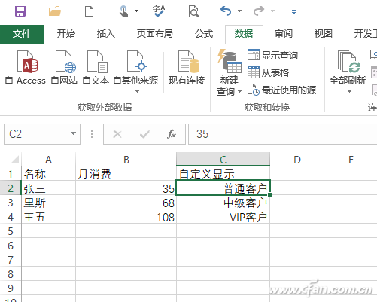Image resolution: width=377 pixels, height=302 pixels.
Task: Expand the Name Box dropdown arrow
Action: [x=73, y=133]
